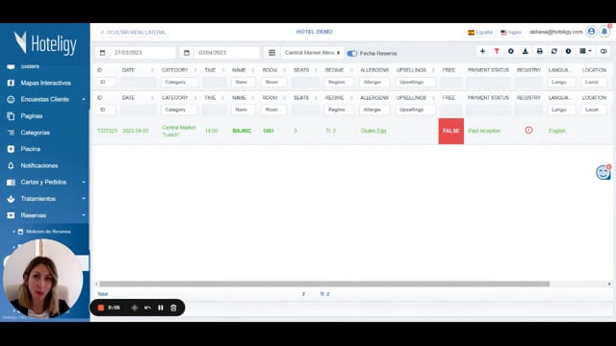Screen dimensions: 616x346
Task: Click the scrollbar right arrow
Action: tap(609, 284)
